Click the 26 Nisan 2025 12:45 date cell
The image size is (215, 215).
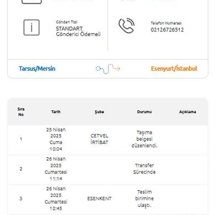[56, 199]
